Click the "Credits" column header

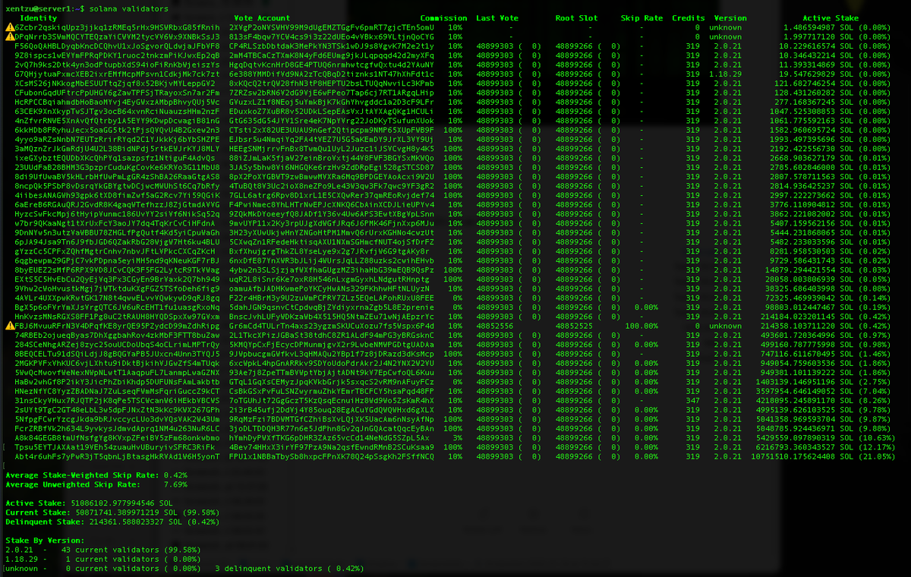[689, 17]
